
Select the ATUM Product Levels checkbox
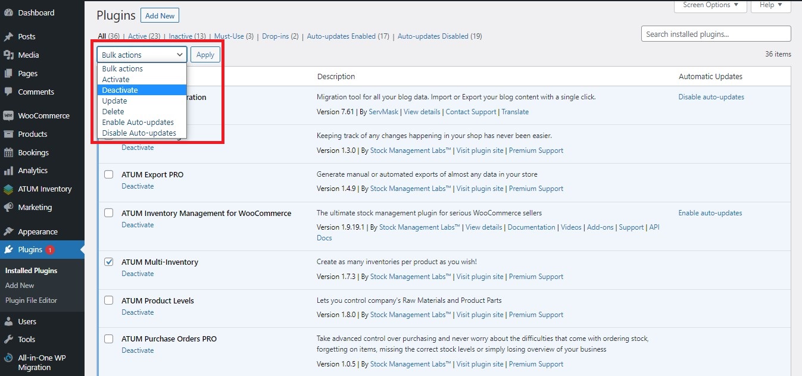(109, 300)
